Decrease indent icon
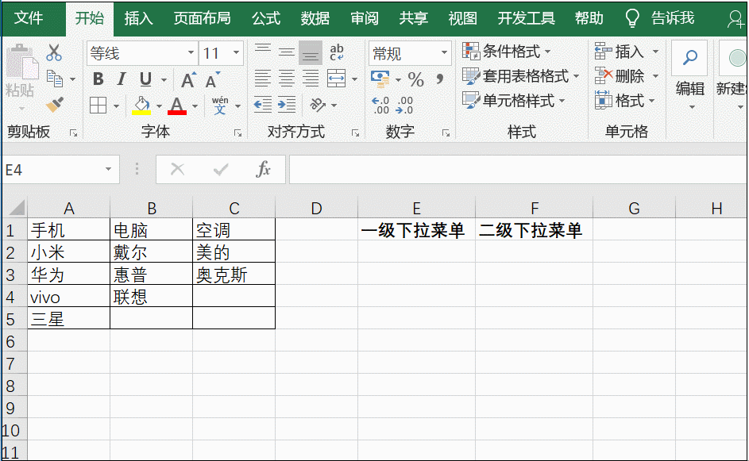Screen dimensions: 749x461 263,105
